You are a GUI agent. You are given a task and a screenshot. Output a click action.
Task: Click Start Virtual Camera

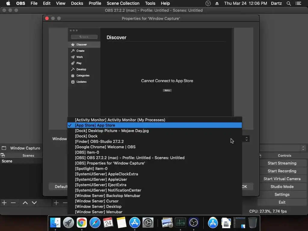pyautogui.click(x=282, y=179)
